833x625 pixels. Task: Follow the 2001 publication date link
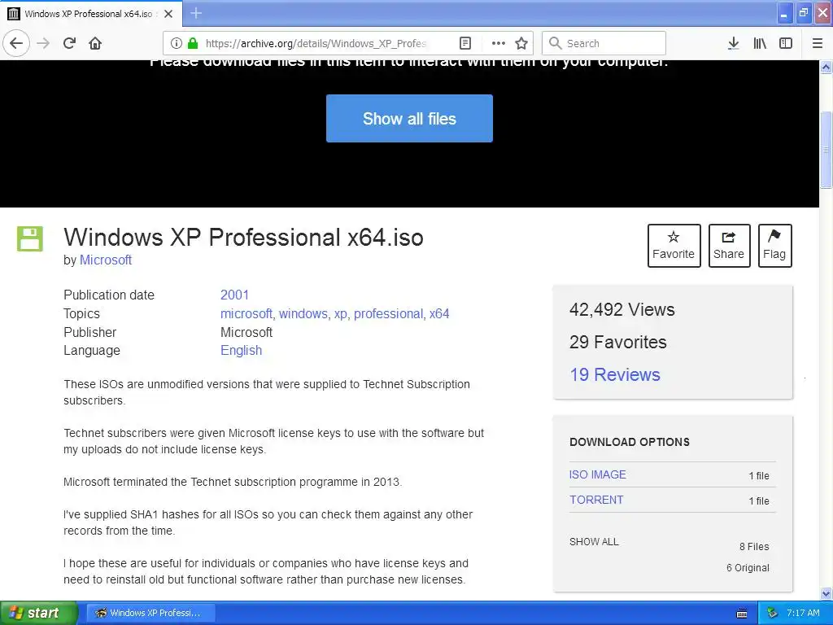click(x=234, y=295)
